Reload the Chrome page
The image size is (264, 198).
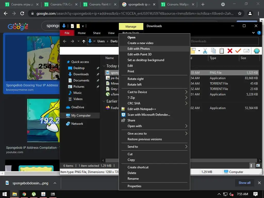coord(22,13)
